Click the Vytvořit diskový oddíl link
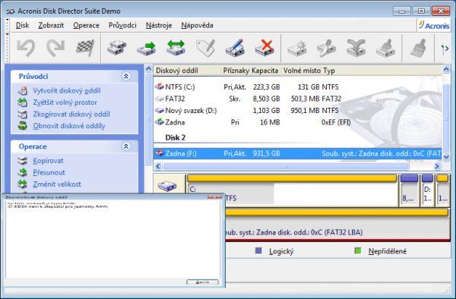Screen dimensions: 456x299 [x=67, y=91]
